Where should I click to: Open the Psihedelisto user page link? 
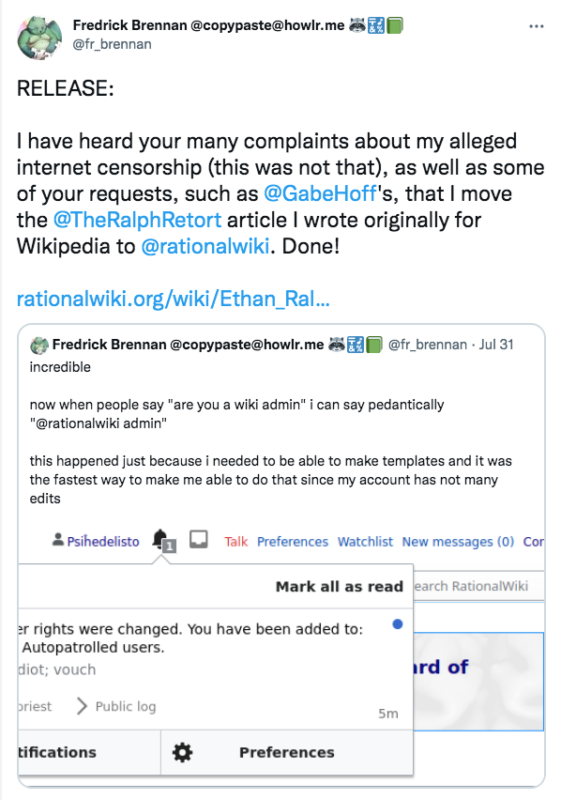click(x=103, y=542)
